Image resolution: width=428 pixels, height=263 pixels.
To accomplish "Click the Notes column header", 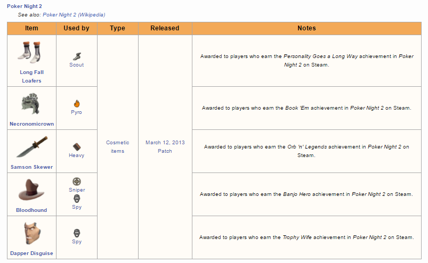I will click(307, 28).
